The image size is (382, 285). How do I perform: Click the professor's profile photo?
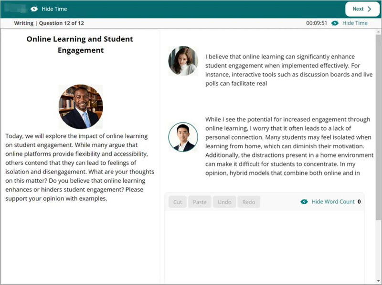pos(81,107)
